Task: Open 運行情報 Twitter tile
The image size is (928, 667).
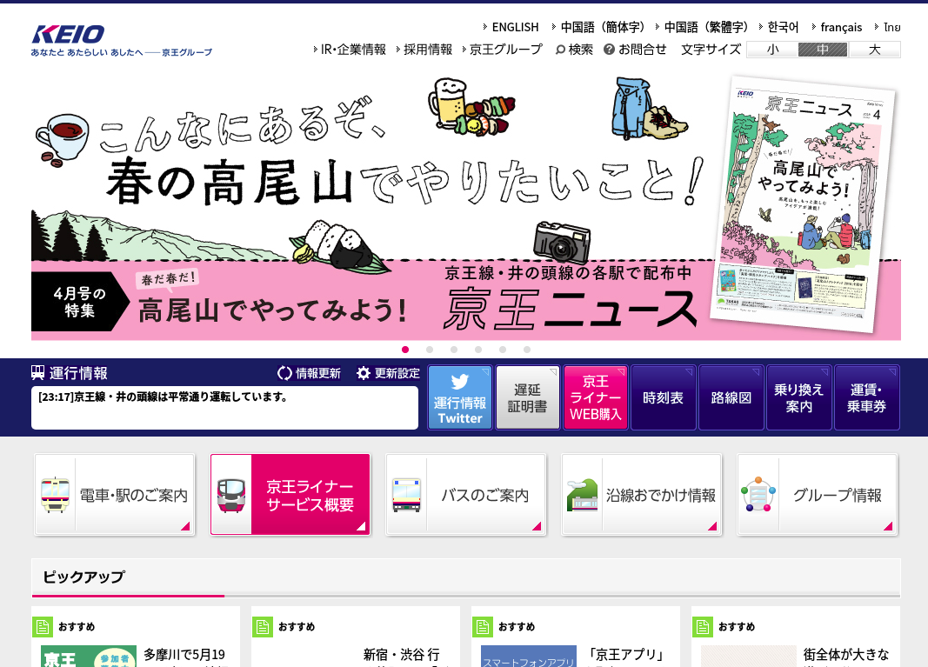Action: (460, 397)
